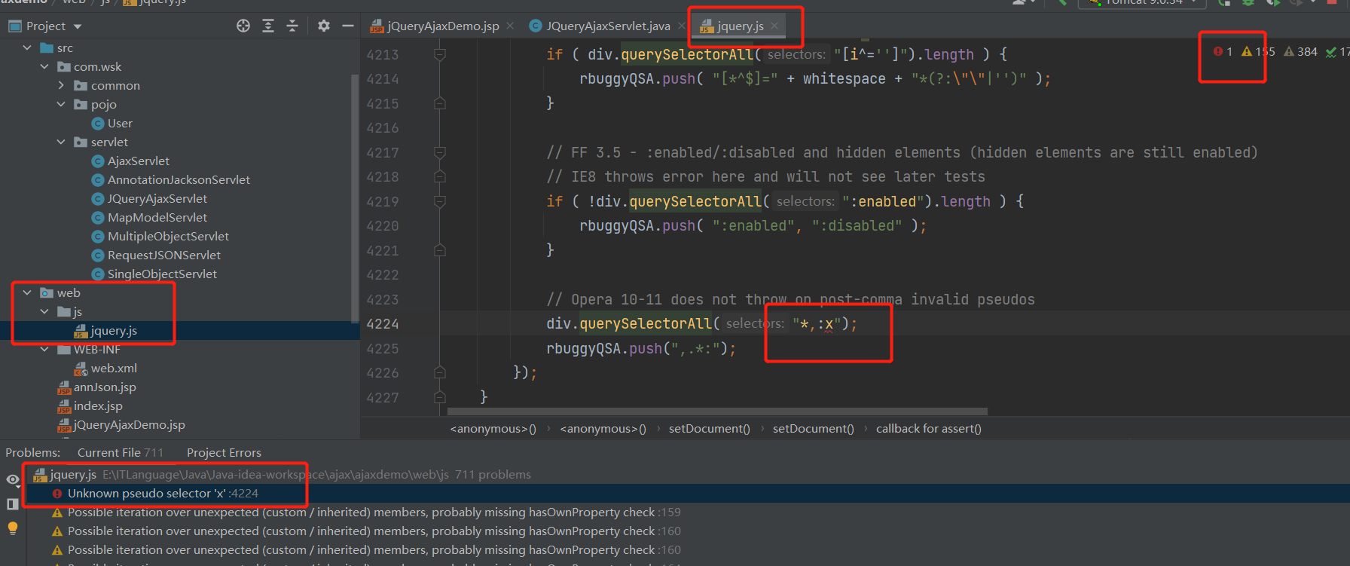This screenshot has height=566, width=1350.
Task: Close the JQueryAjaxDemo.jsp editor tab
Action: click(x=510, y=26)
